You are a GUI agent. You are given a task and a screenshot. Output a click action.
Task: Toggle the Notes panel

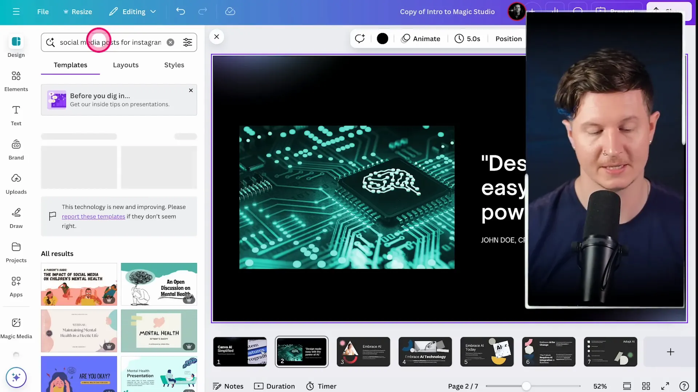coord(228,386)
